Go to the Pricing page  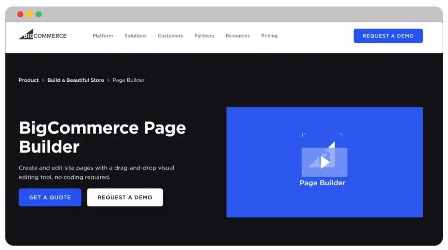(269, 36)
